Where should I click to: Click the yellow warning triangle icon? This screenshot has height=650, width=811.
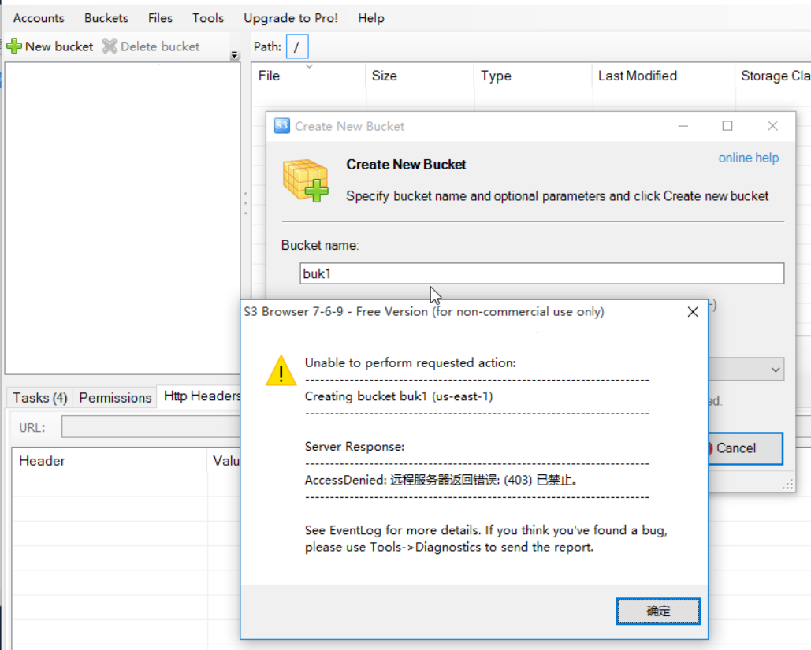click(281, 370)
